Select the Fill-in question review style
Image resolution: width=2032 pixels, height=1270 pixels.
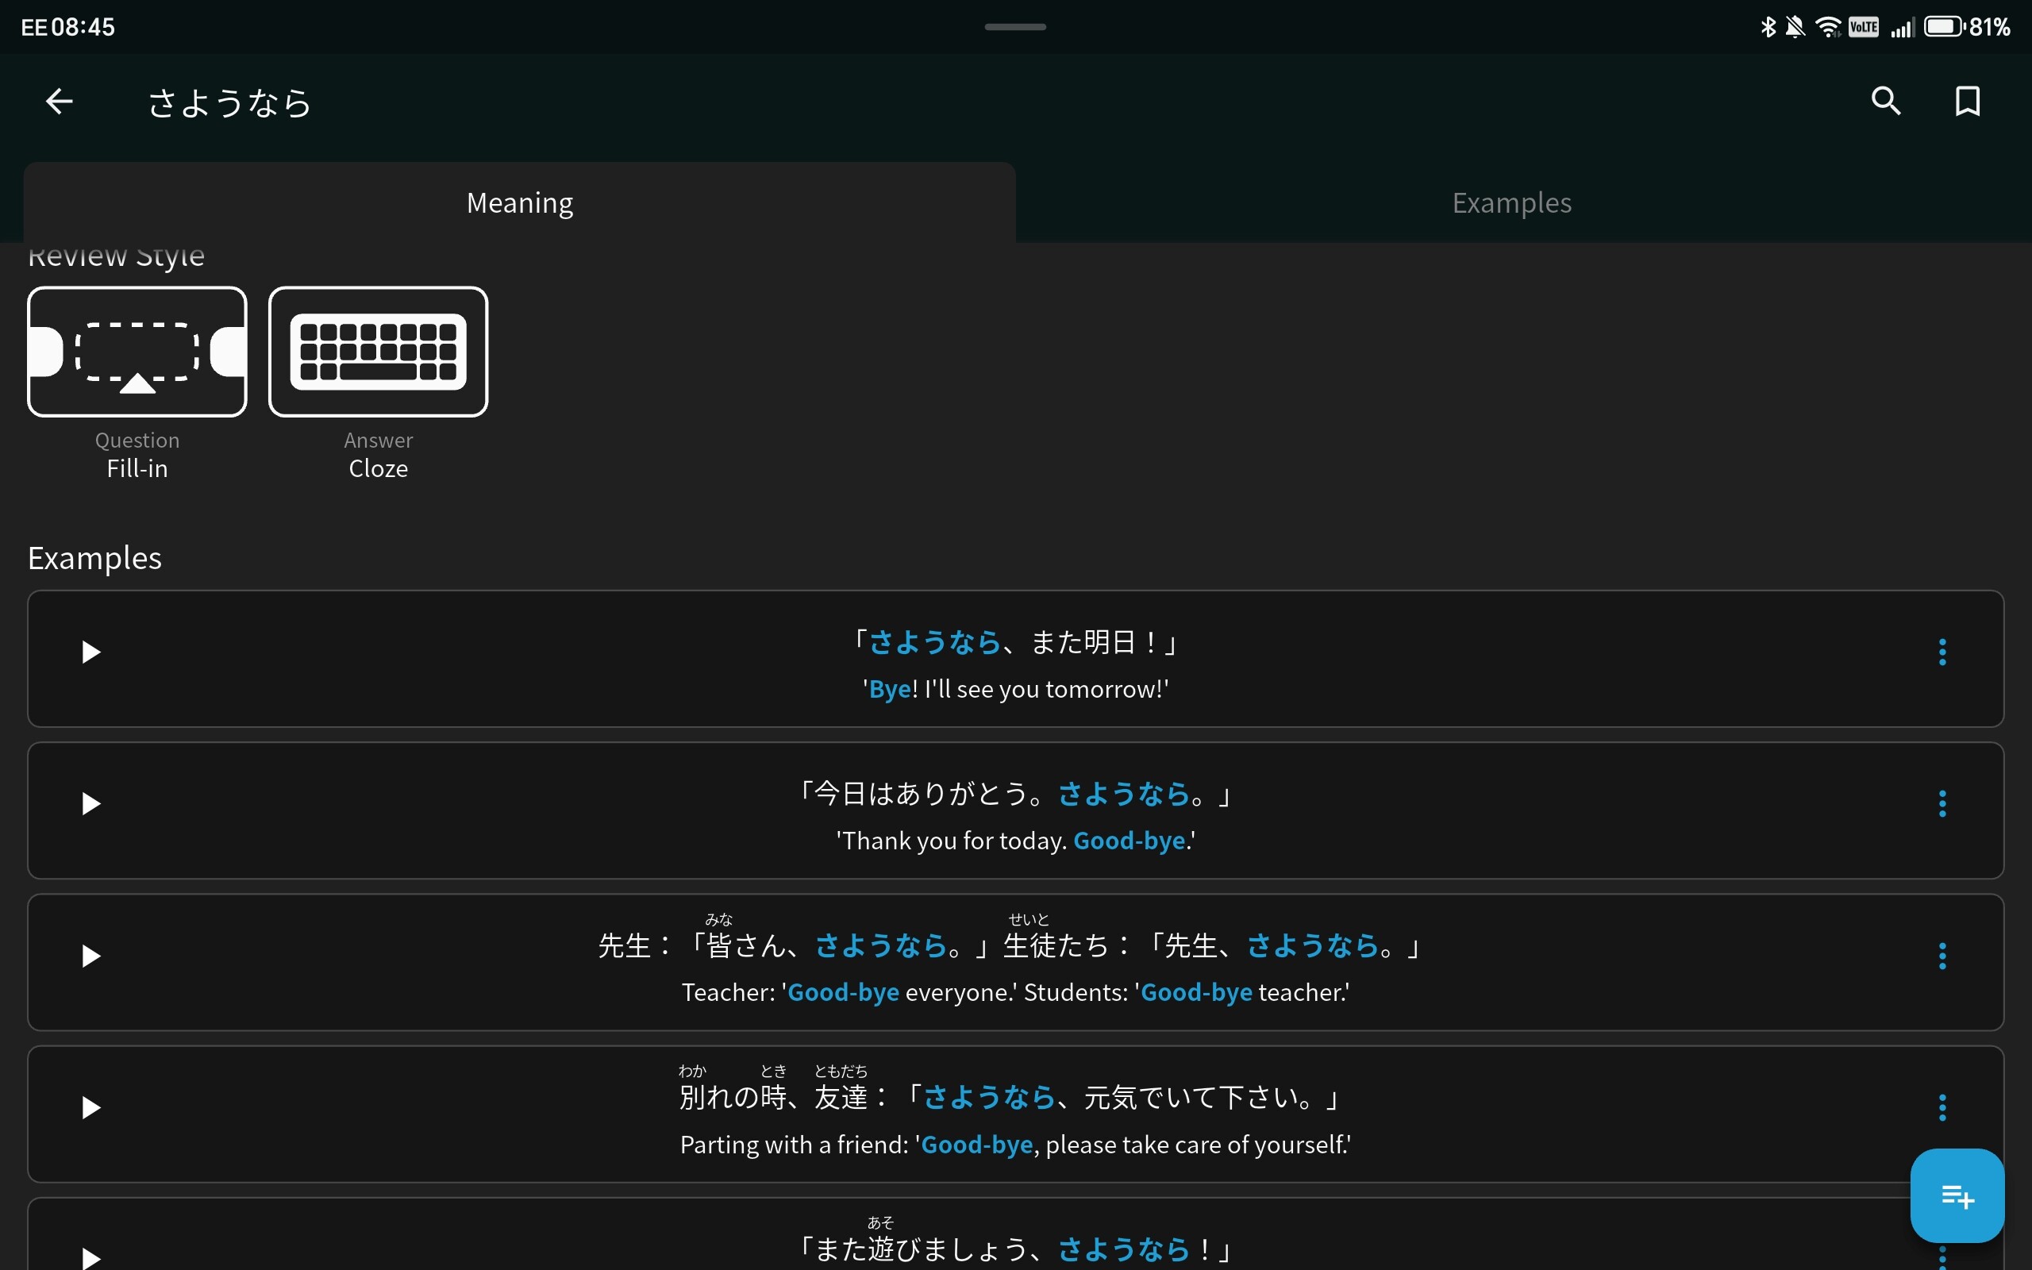click(137, 352)
